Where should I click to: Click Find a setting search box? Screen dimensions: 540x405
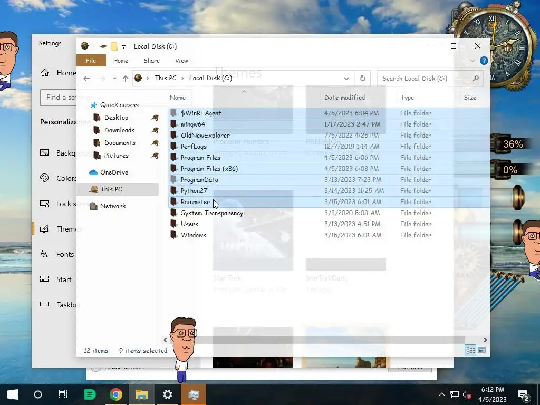coord(59,97)
